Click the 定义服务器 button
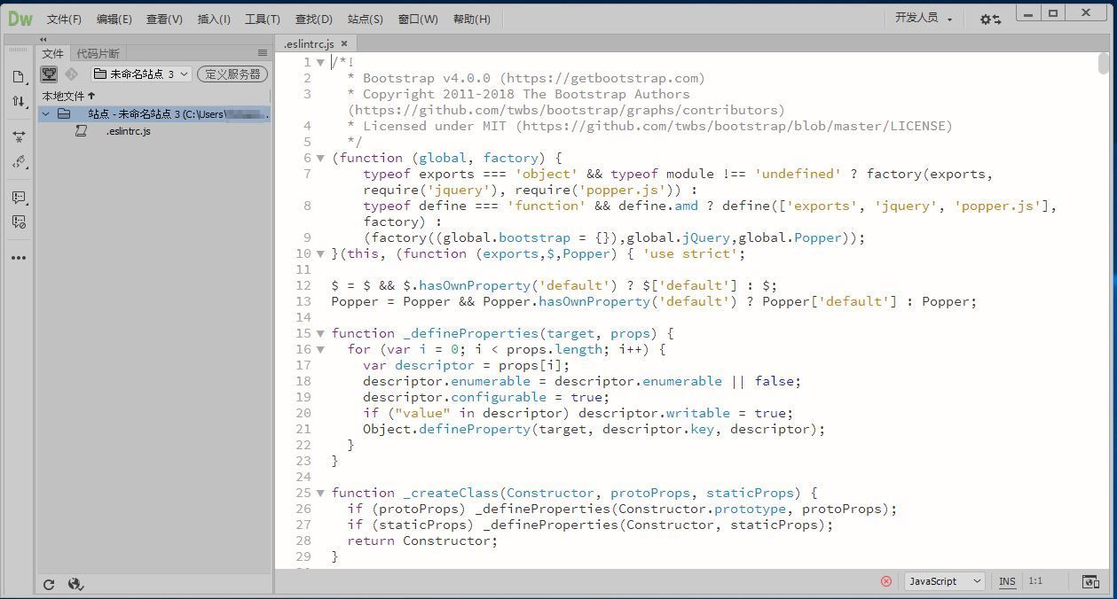 [232, 74]
